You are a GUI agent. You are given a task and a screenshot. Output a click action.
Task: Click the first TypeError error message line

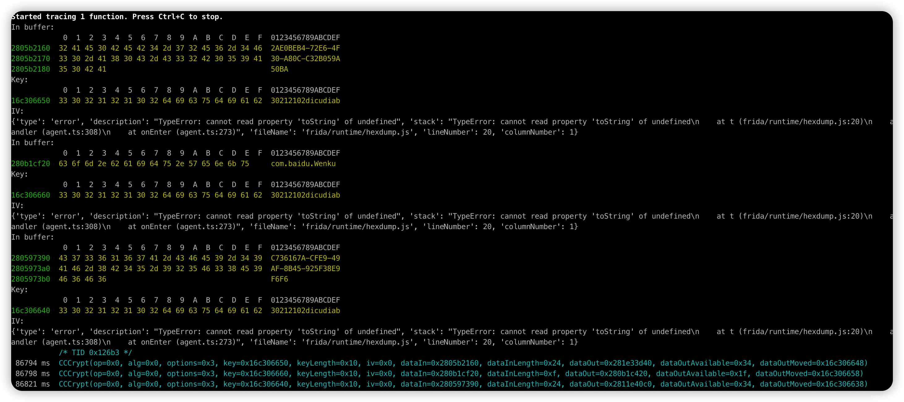click(x=452, y=122)
